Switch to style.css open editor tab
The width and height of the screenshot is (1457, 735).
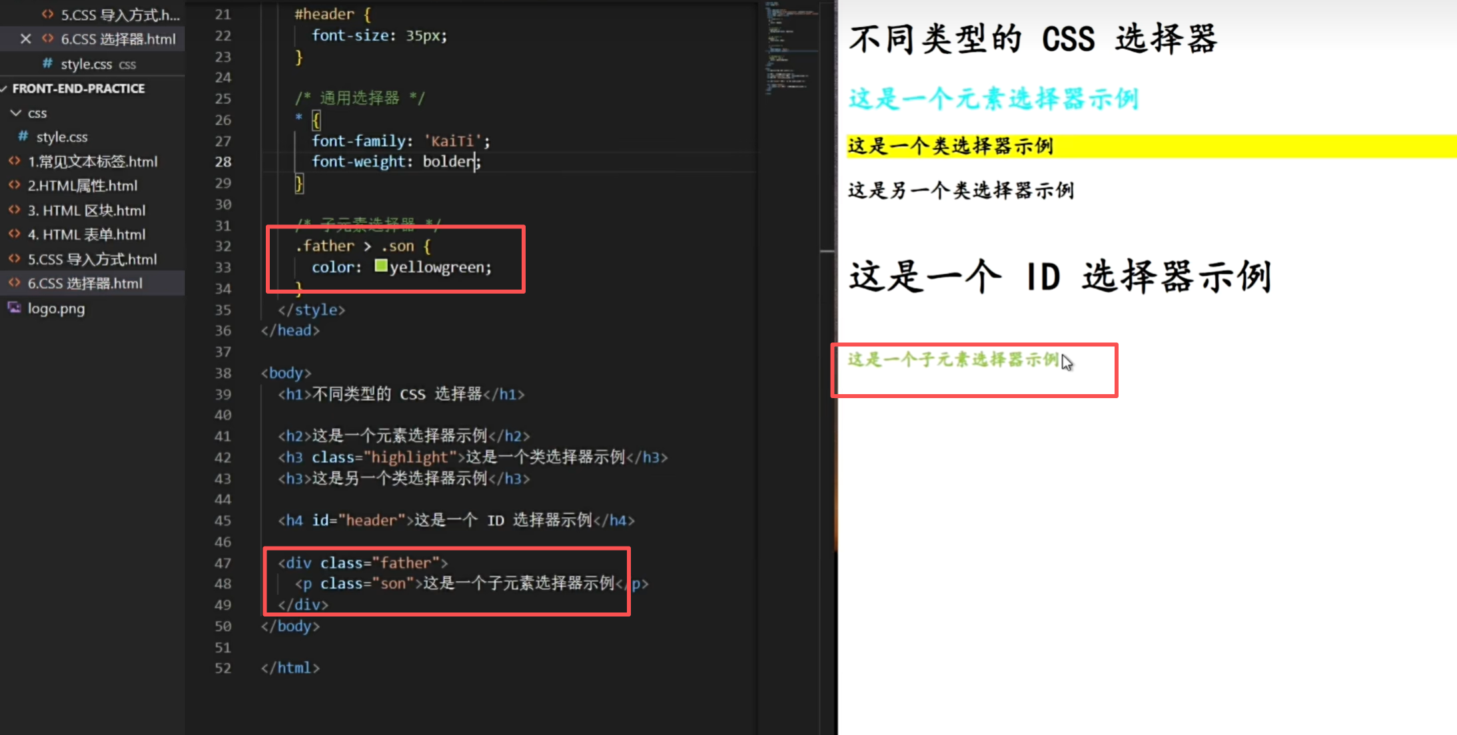[x=87, y=64]
